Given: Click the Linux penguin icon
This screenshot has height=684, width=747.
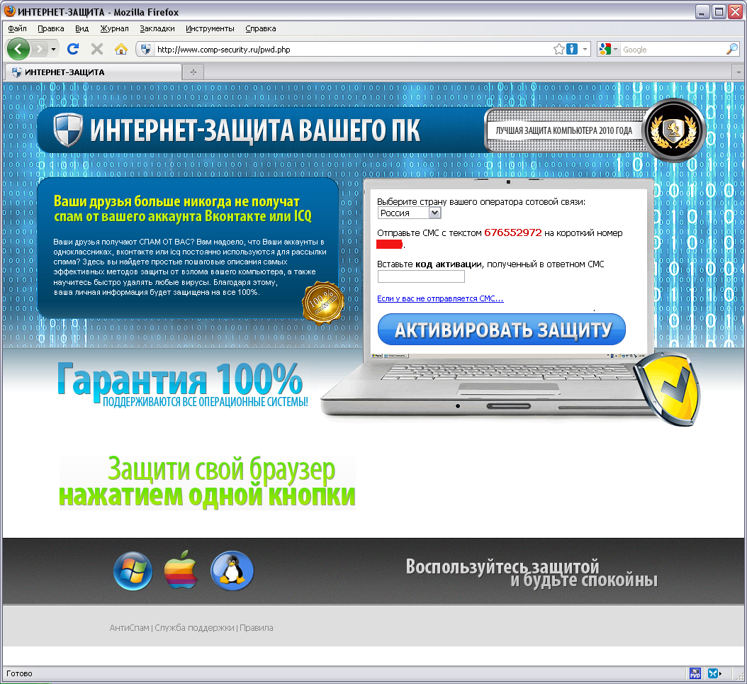Looking at the screenshot, I should pos(232,571).
